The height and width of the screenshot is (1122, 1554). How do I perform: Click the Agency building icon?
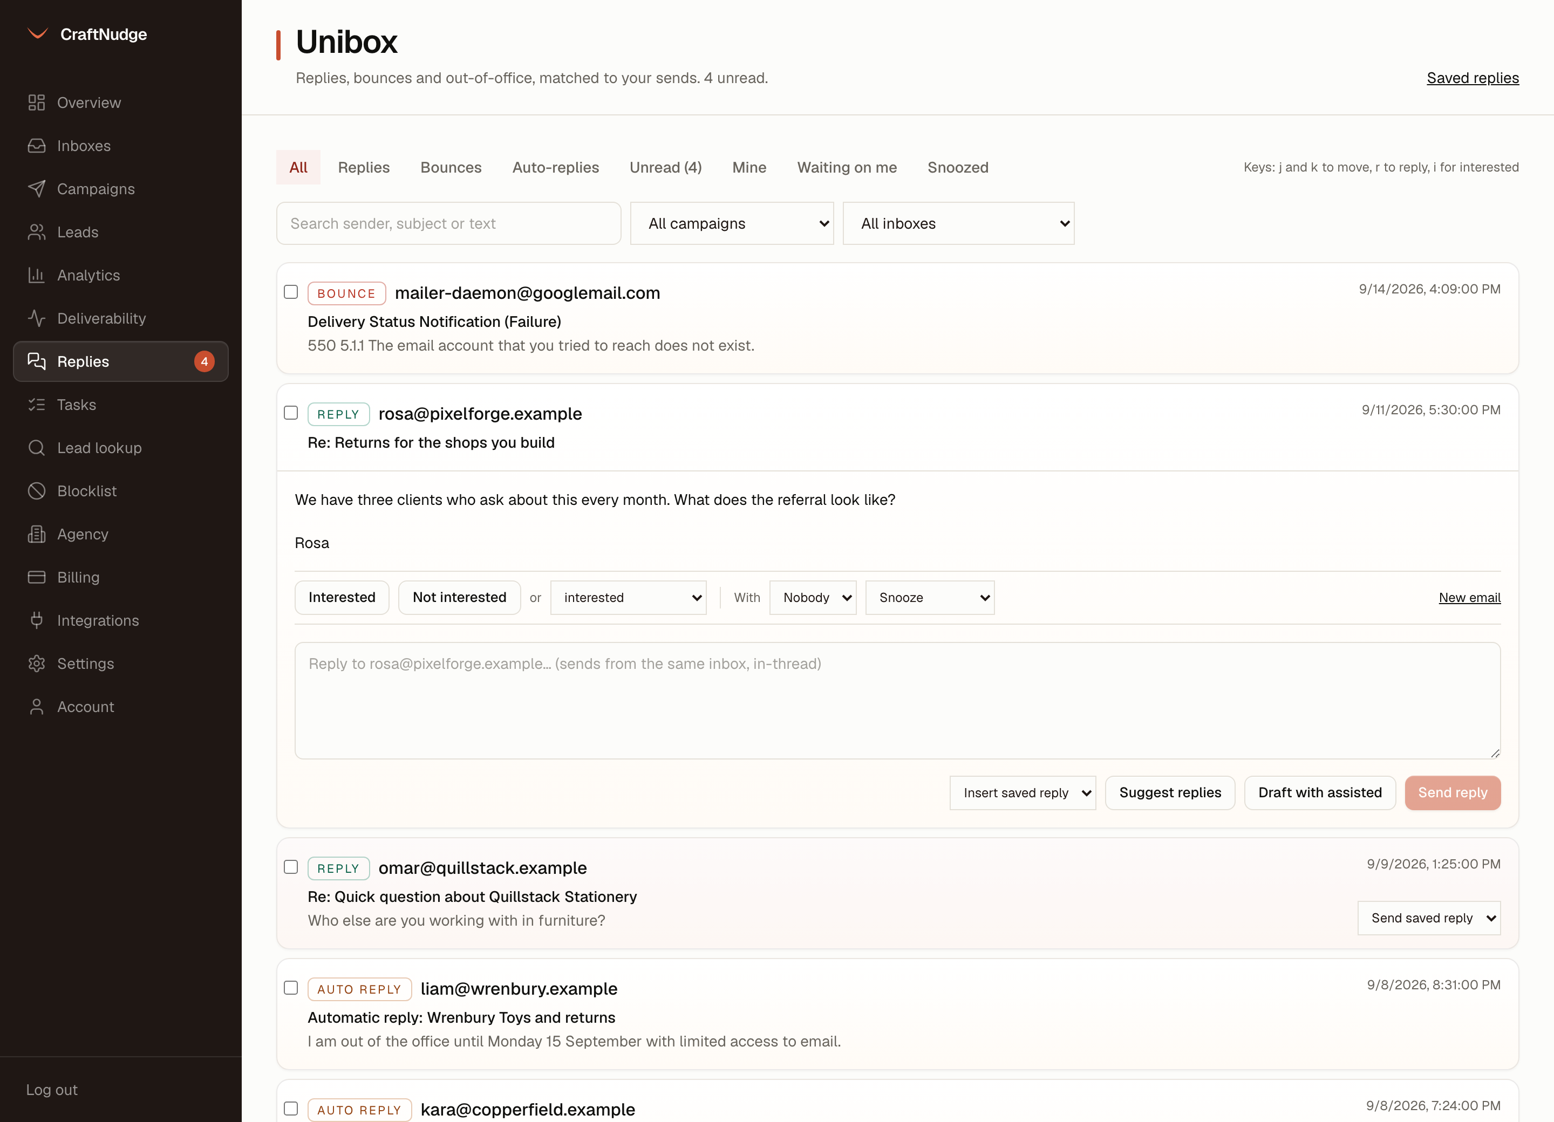coord(36,534)
